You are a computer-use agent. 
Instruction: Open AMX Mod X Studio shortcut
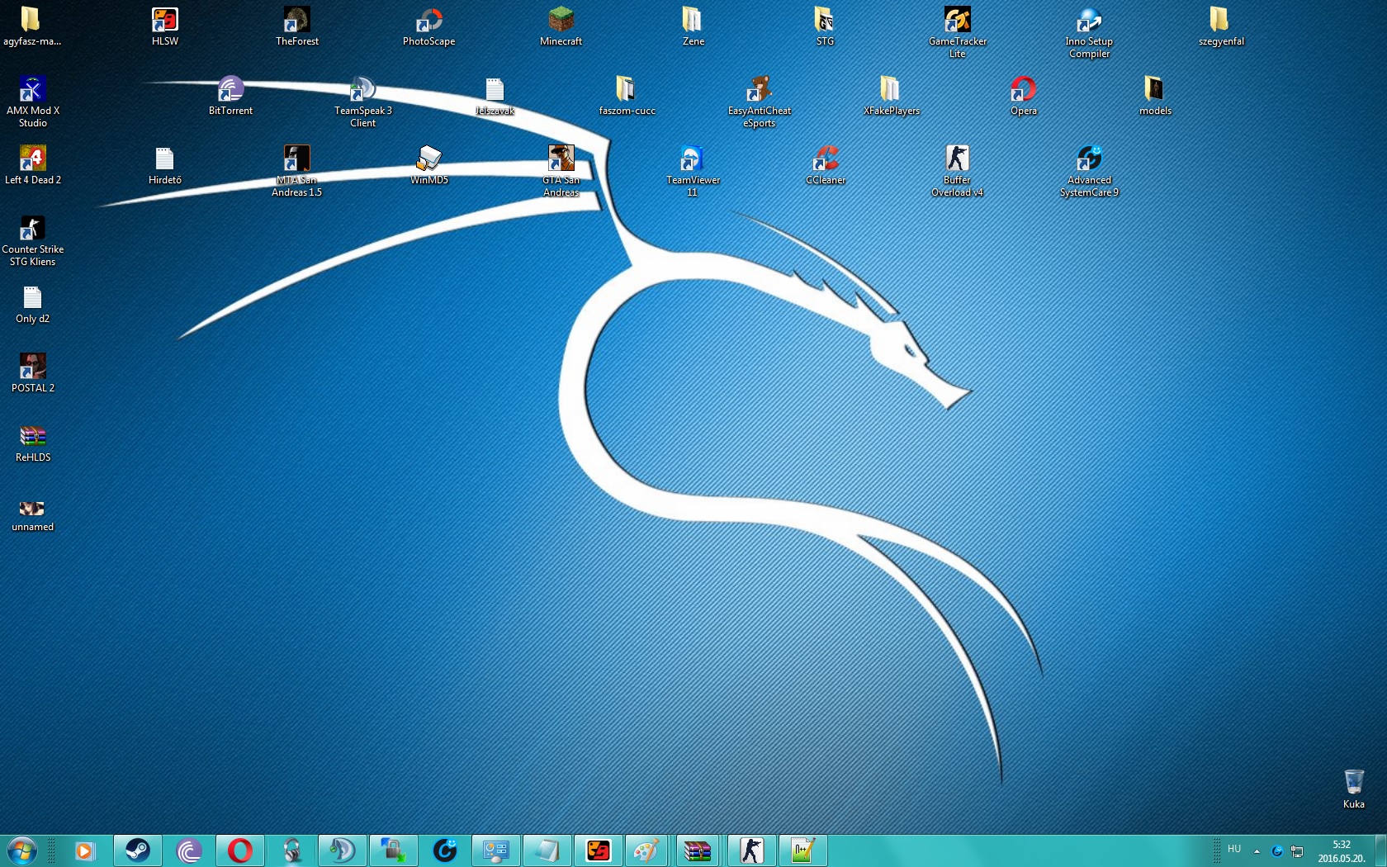tap(33, 102)
